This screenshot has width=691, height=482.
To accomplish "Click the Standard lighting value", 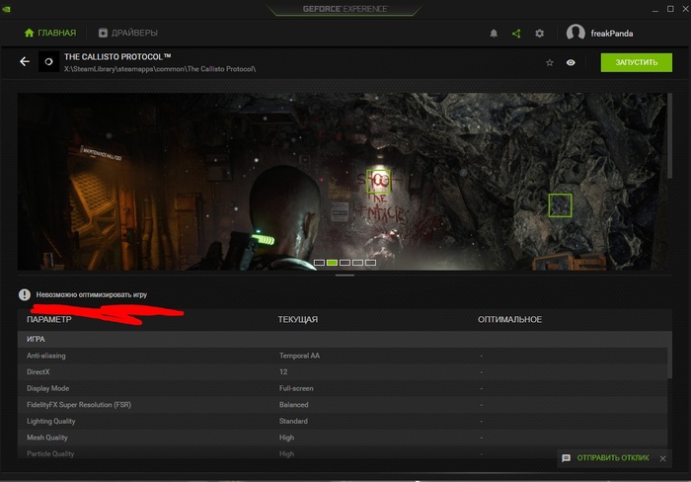I will point(293,421).
